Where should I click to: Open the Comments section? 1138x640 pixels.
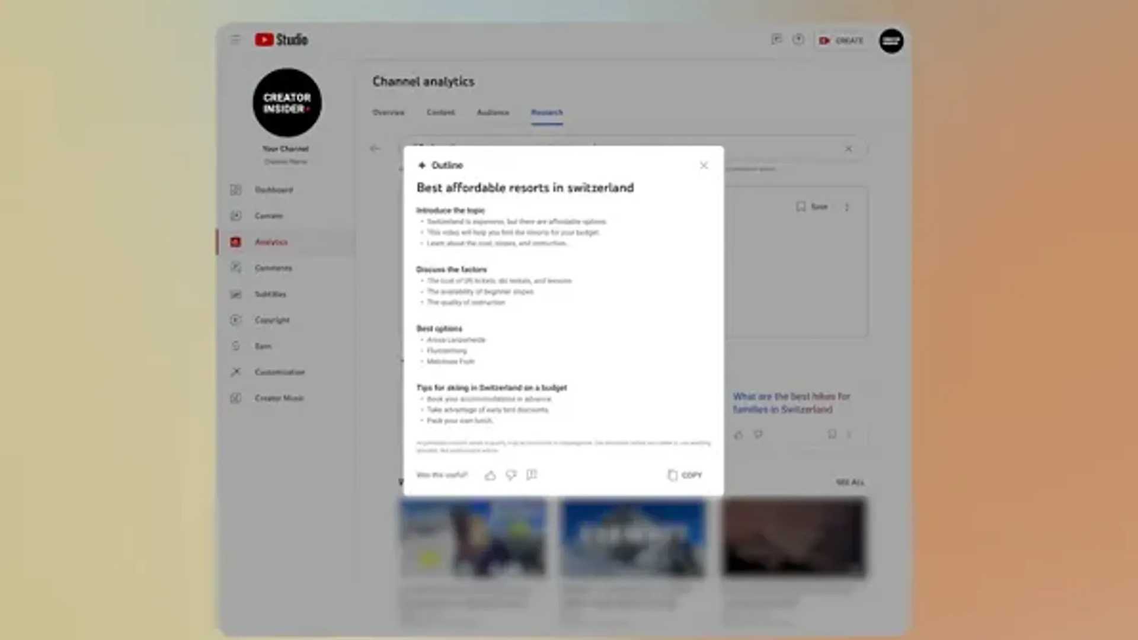[274, 268]
